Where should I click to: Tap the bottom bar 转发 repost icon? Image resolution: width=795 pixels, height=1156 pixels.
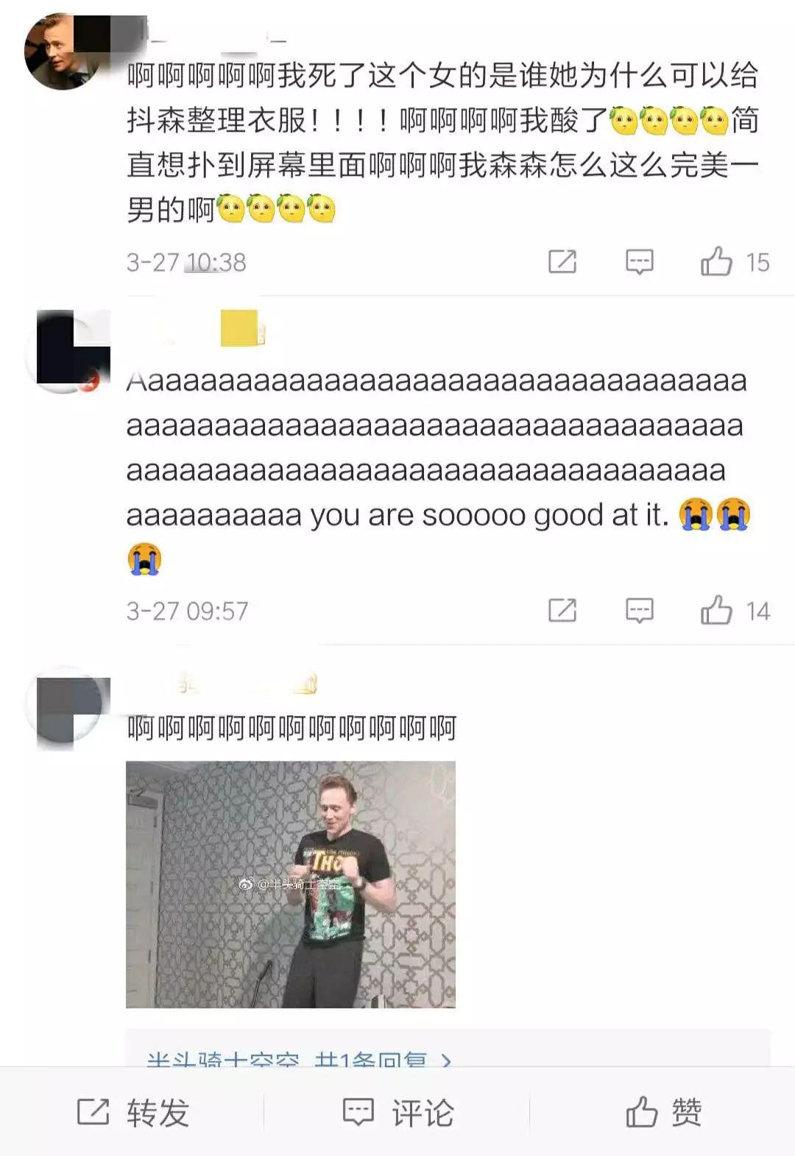[x=93, y=1111]
